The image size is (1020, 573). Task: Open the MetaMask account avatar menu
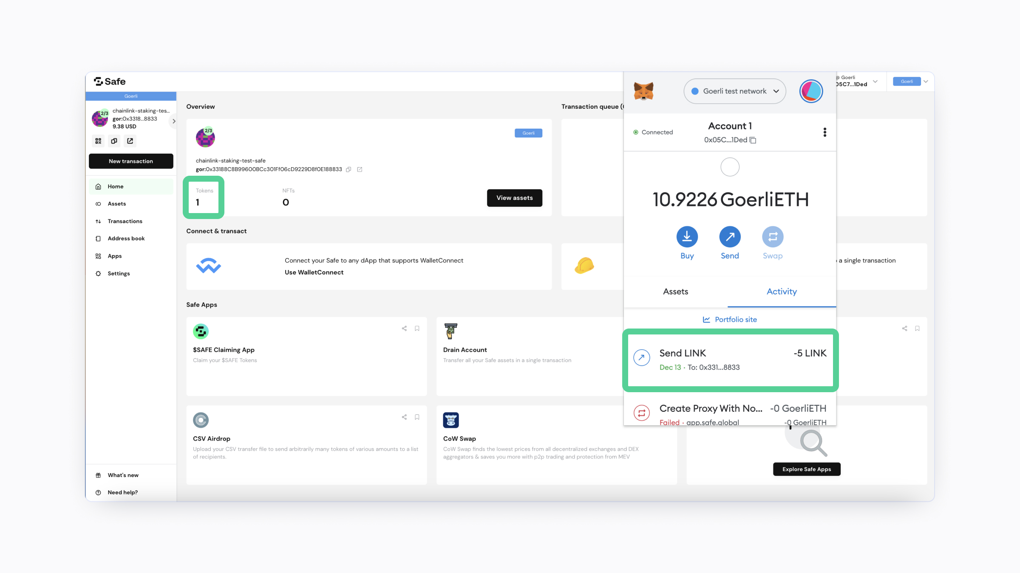point(811,91)
